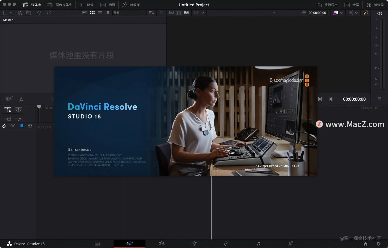Click the 全屏 full screen button
Image resolution: width=388 pixels, height=248 pixels.
352,5
